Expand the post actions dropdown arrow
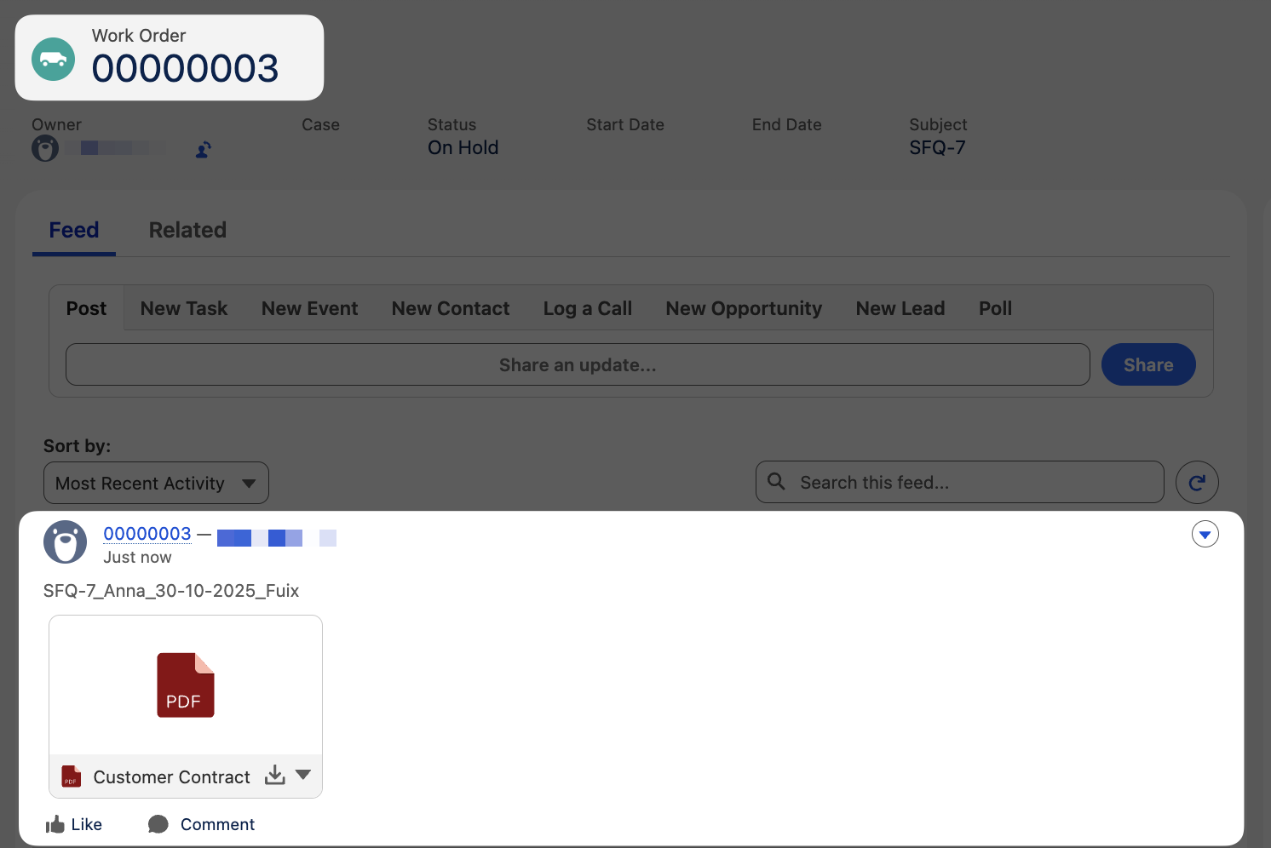Viewport: 1271px width, 848px height. tap(1205, 535)
